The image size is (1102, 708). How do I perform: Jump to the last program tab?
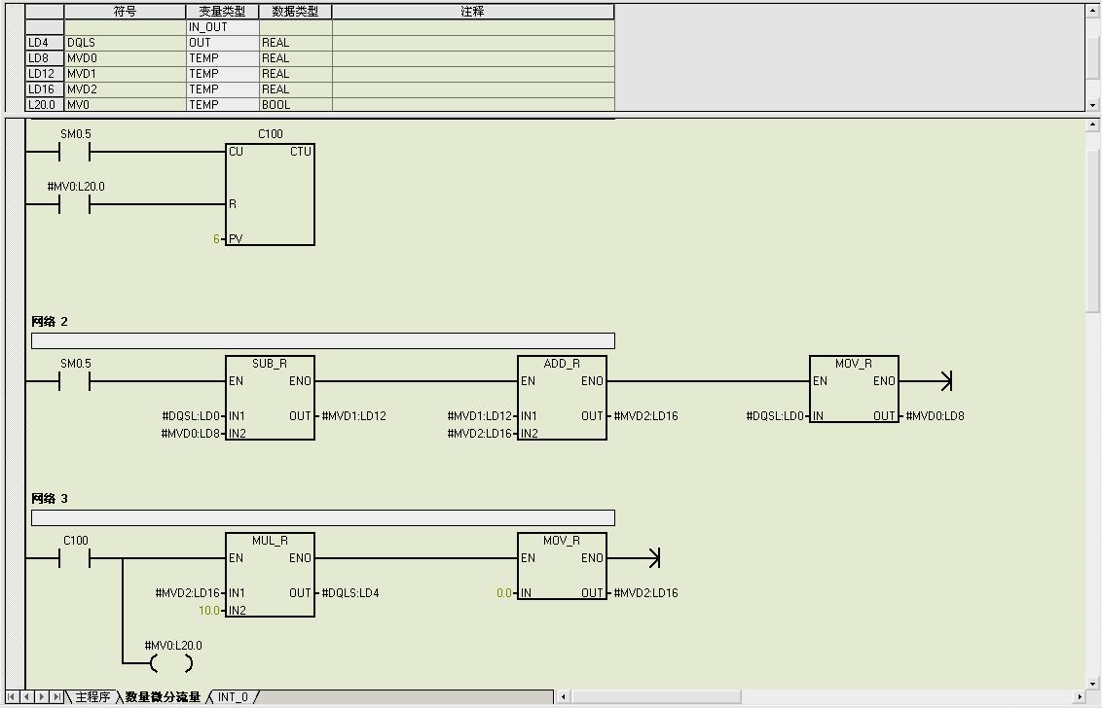58,697
